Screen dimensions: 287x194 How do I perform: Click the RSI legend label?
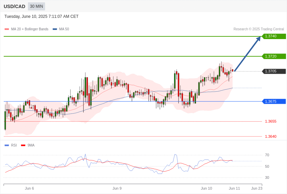14,145
